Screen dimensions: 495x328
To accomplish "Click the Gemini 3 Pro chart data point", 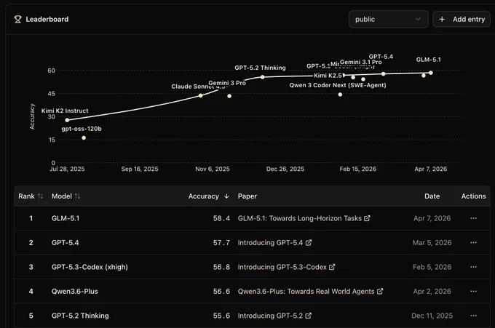I will coord(229,96).
